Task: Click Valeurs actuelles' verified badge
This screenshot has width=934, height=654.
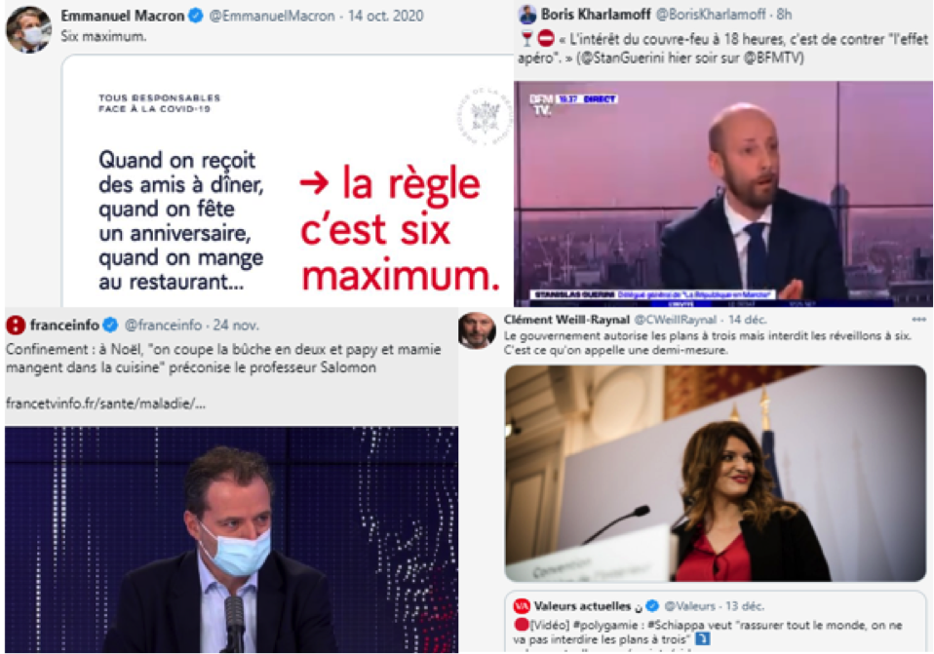Action: click(653, 606)
